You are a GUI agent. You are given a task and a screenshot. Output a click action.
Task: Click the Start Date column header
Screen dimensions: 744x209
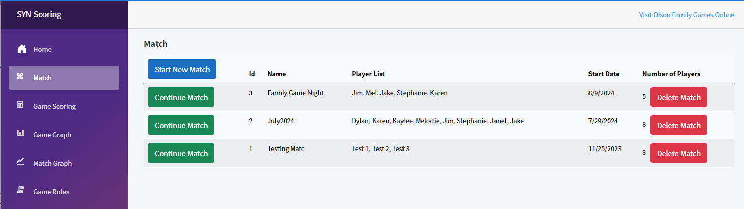tap(604, 74)
